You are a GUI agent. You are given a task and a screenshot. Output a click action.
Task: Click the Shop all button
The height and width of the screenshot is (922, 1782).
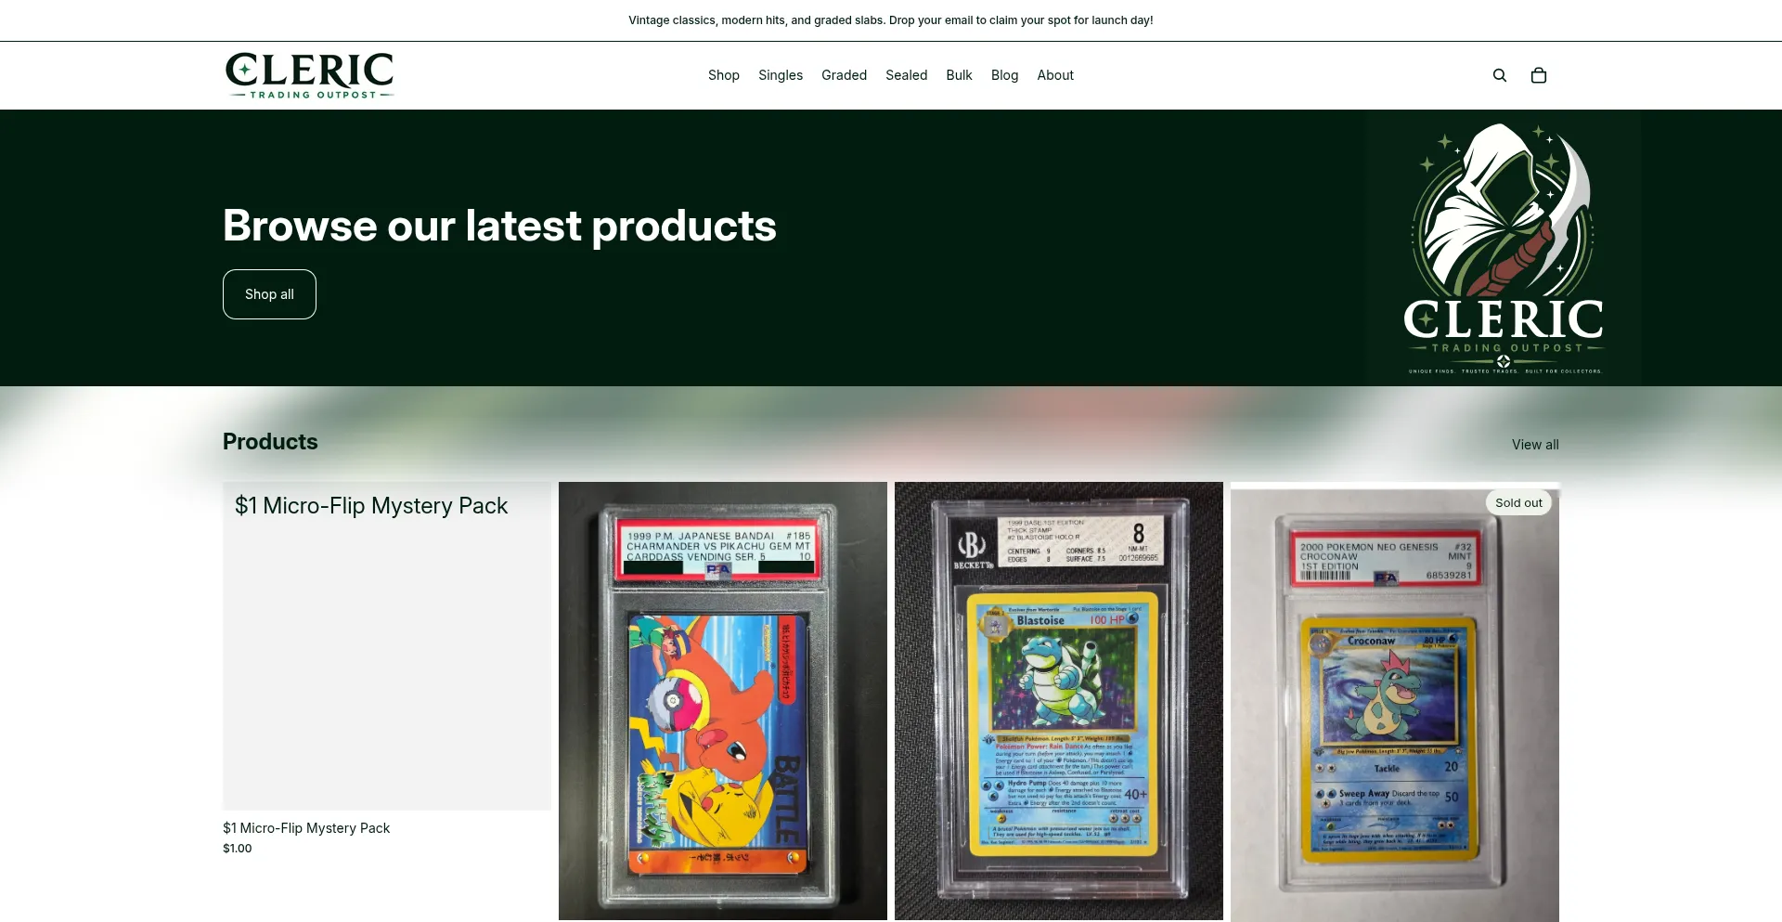click(269, 294)
